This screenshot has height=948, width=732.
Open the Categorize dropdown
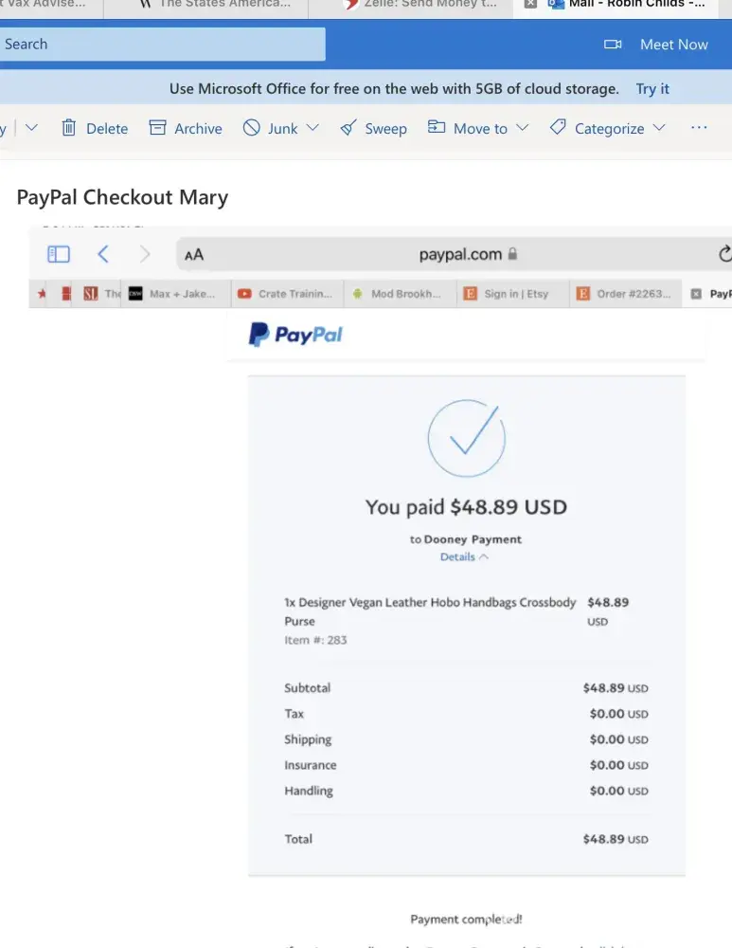659,128
